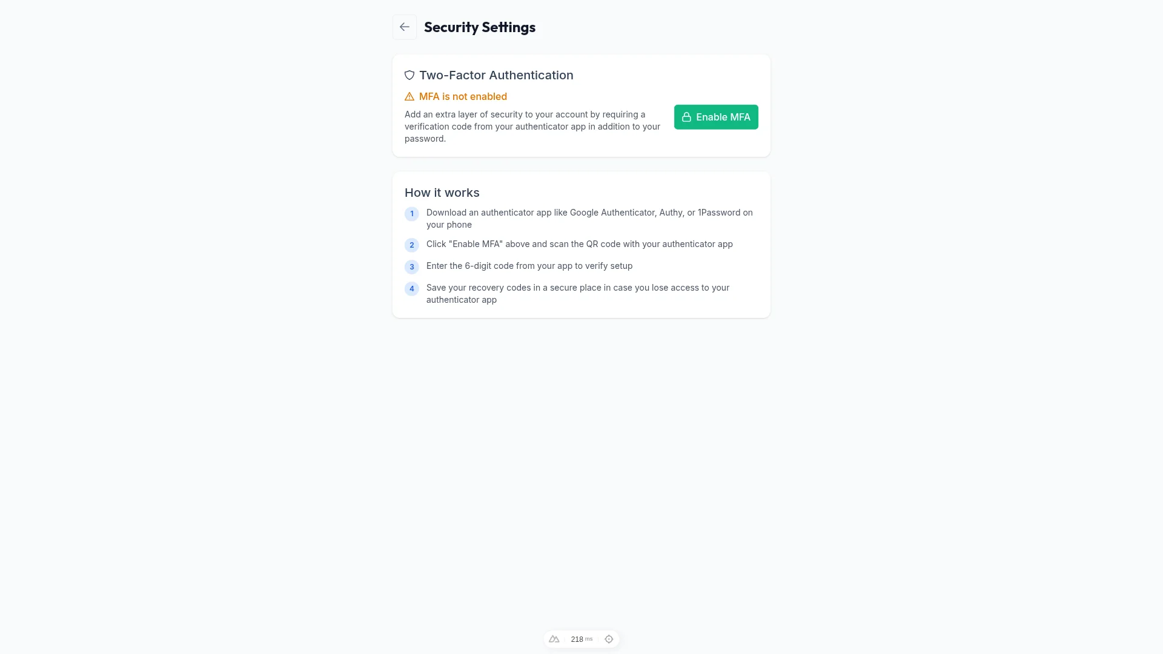Click the numbered circle for step 2
This screenshot has height=654, width=1163.
click(x=412, y=245)
